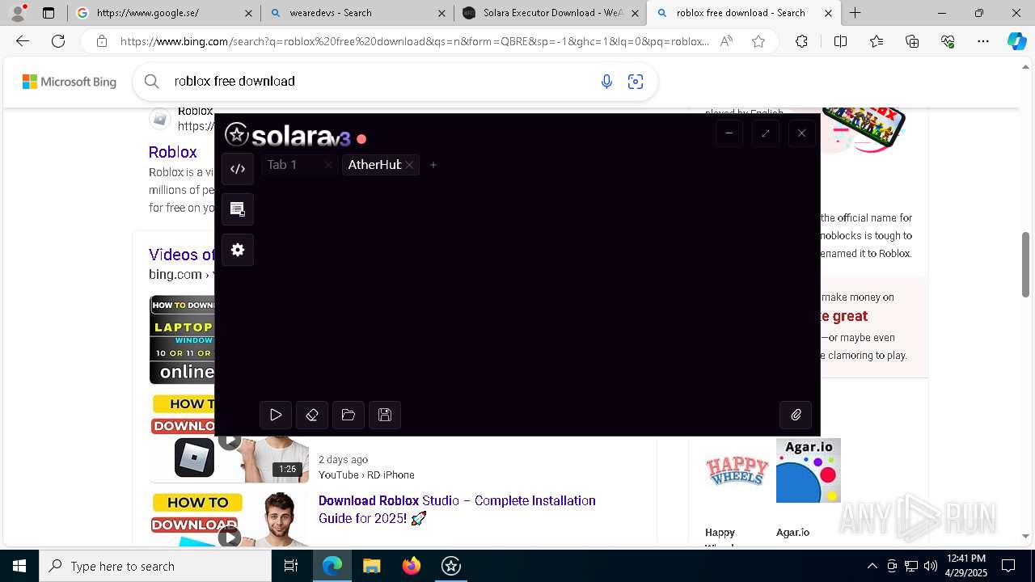Open the browser extensions icon
Screen dimensions: 1035x582
(801, 41)
